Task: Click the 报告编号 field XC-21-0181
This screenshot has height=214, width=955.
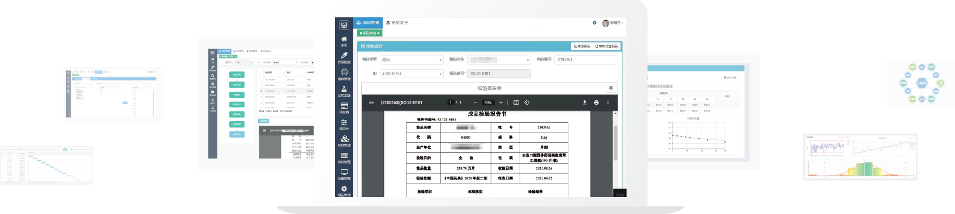Action: pos(499,74)
